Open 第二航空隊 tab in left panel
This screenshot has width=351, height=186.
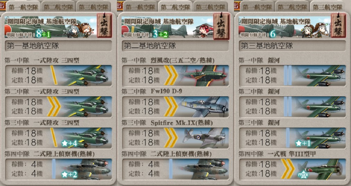[58, 7]
